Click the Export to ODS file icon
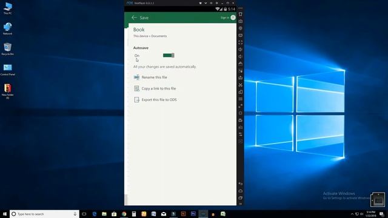Viewport: 388px width, 218px height. tap(136, 99)
